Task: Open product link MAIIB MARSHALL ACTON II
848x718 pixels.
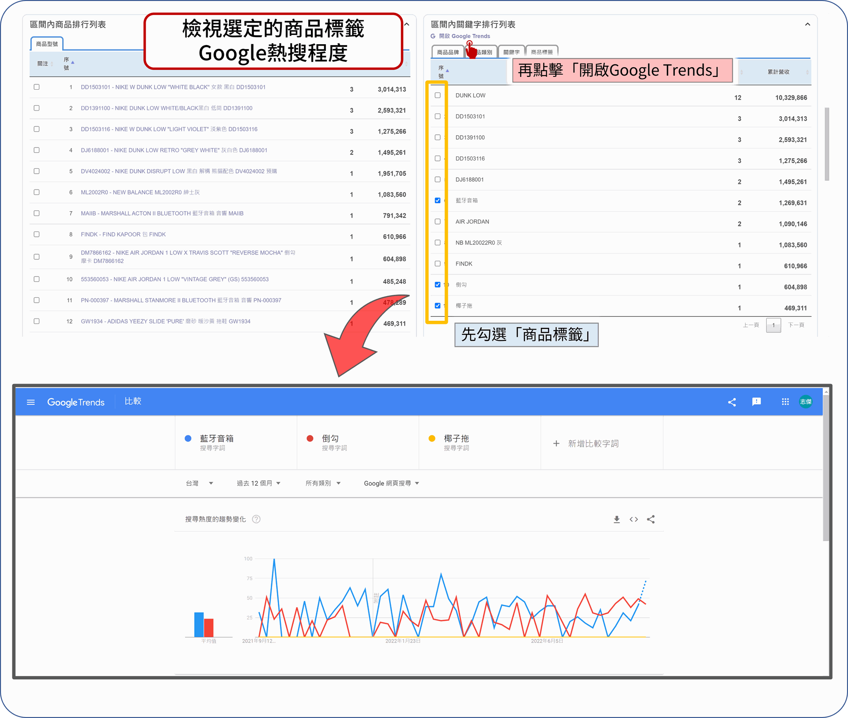Action: (162, 213)
